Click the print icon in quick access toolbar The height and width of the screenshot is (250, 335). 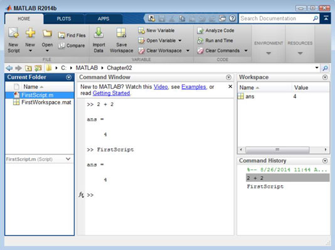(x=223, y=19)
